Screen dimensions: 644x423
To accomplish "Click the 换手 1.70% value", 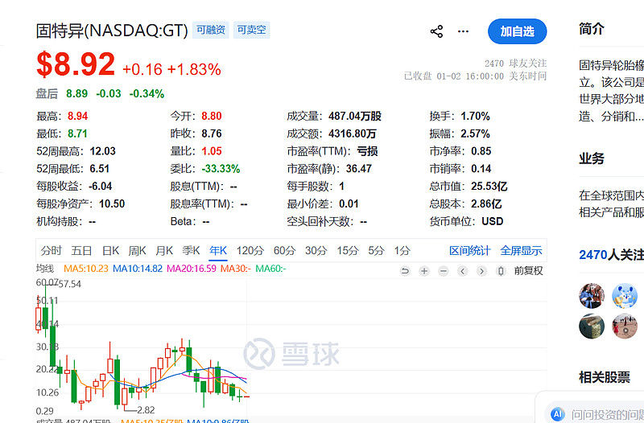I will pyautogui.click(x=475, y=116).
